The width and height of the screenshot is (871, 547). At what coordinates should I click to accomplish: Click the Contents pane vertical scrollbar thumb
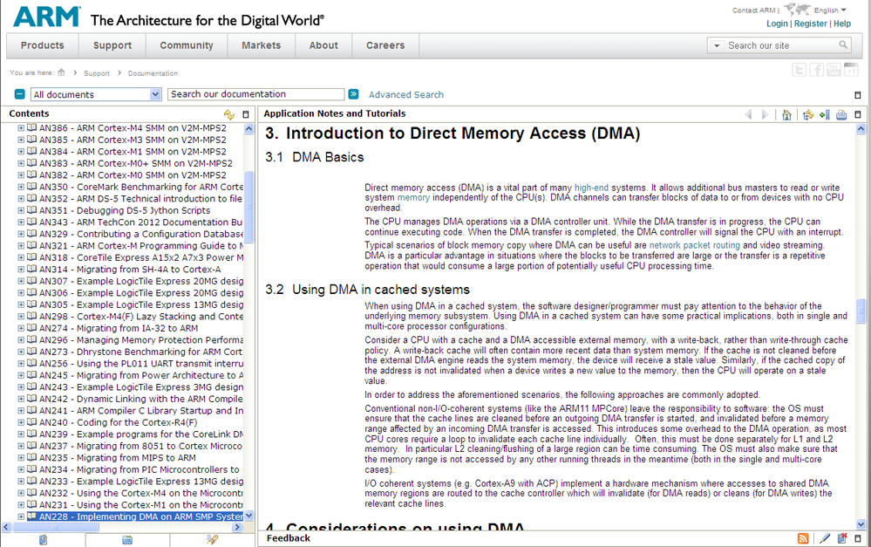[248, 207]
